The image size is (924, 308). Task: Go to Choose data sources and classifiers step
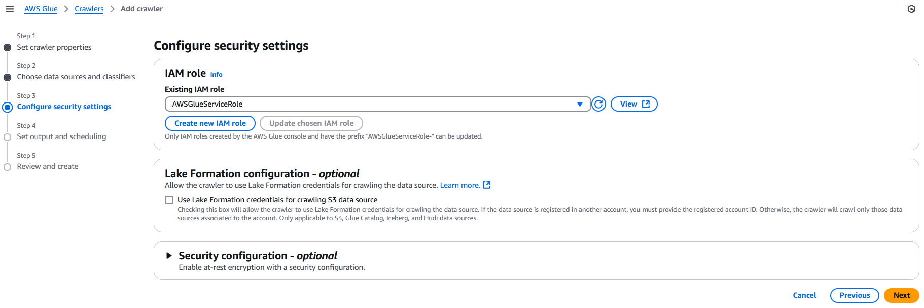point(76,77)
